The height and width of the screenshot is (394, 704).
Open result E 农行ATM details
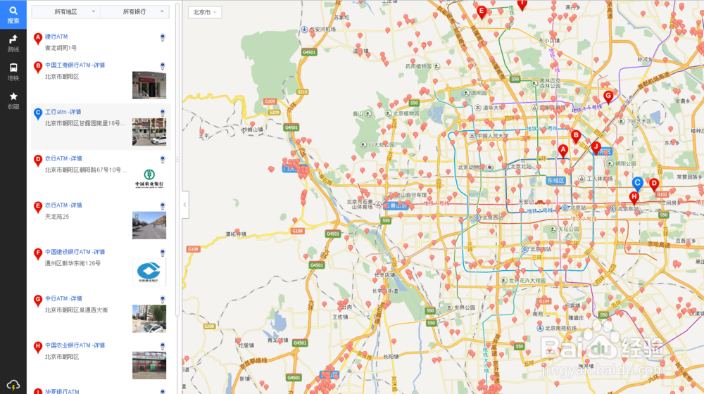click(63, 205)
